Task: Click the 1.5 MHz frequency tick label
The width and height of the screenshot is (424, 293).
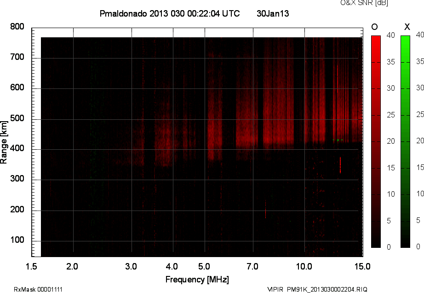Action: point(32,266)
